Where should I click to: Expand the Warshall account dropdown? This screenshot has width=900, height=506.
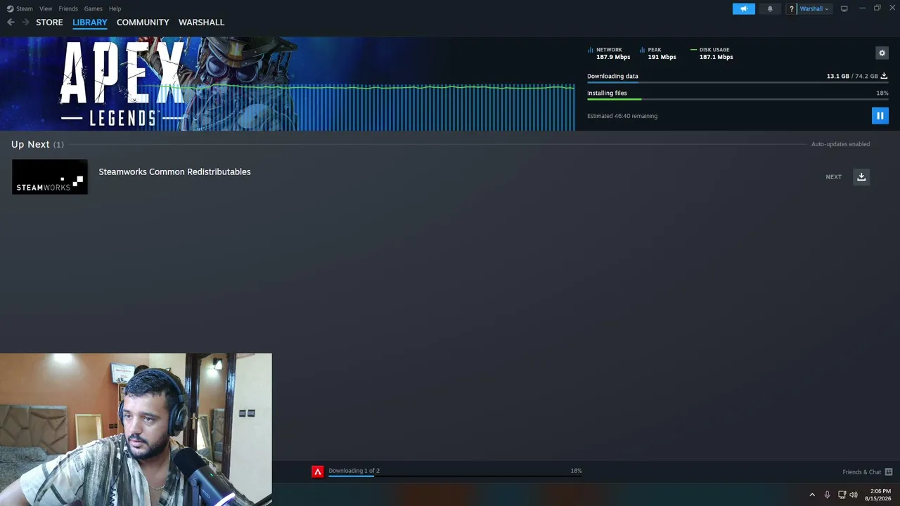pos(814,8)
